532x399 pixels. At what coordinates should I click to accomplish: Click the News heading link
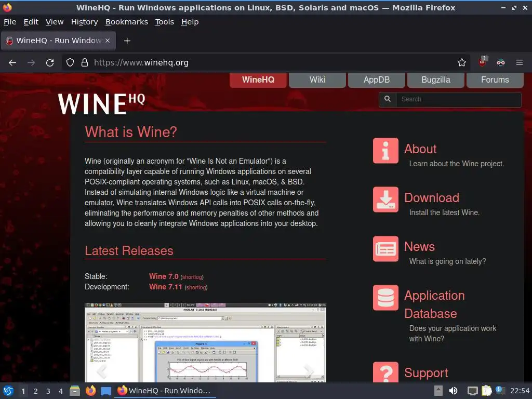coord(419,247)
